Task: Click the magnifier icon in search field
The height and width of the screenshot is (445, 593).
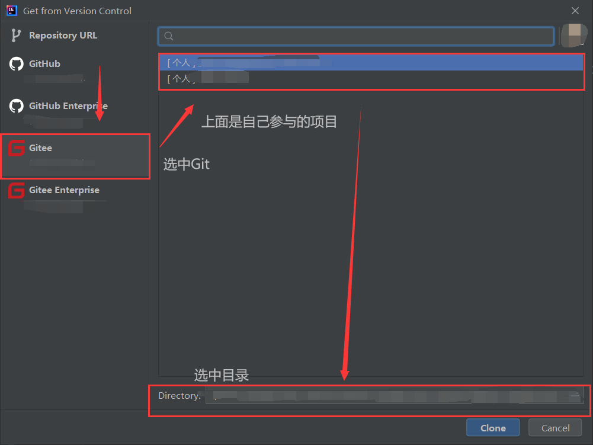Action: (x=169, y=36)
